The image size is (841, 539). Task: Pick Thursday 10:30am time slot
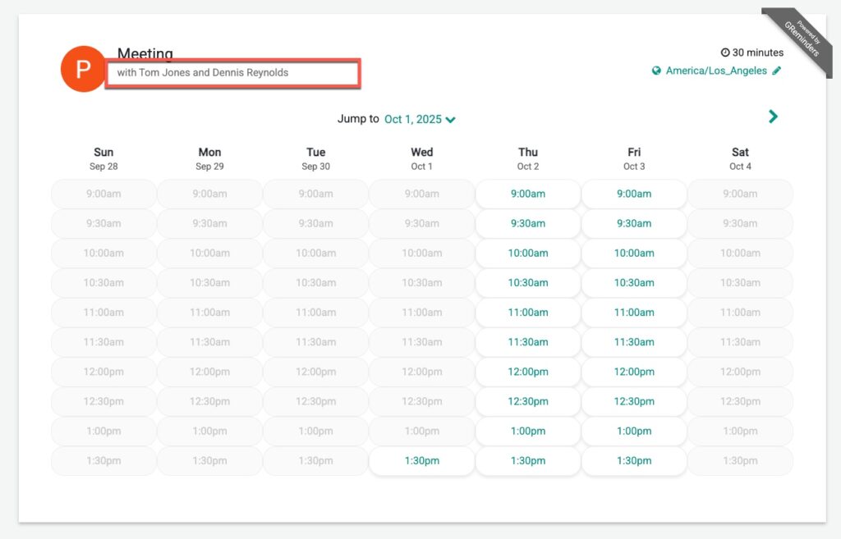[527, 283]
